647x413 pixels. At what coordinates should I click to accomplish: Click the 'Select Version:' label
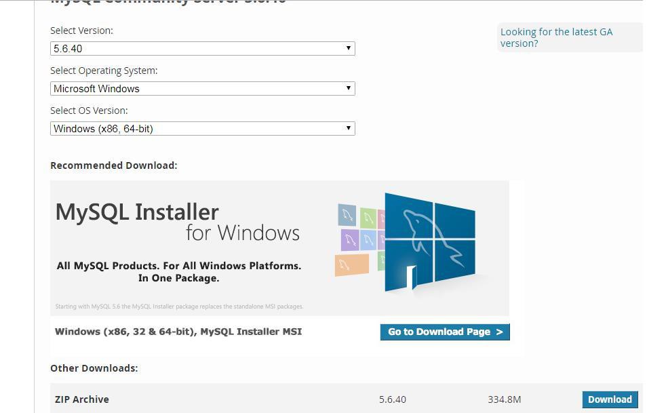tap(81, 31)
